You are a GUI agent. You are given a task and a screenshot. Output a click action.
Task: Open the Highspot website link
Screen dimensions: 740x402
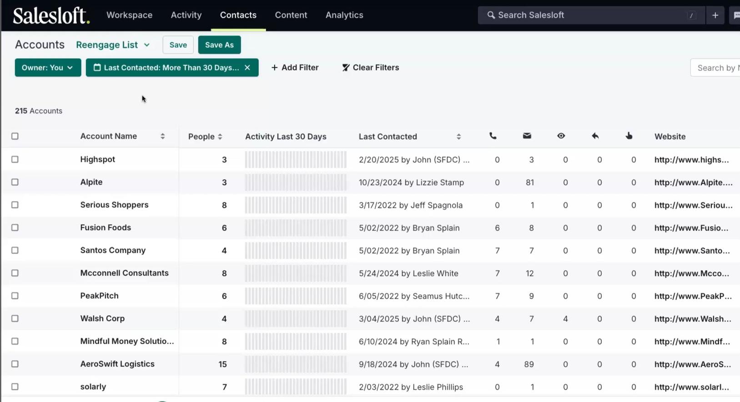(x=691, y=160)
